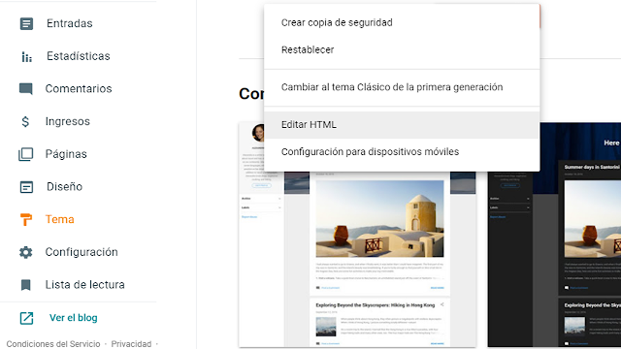Open the Estadísticas section label
Image resolution: width=621 pixels, height=349 pixels.
tap(79, 56)
